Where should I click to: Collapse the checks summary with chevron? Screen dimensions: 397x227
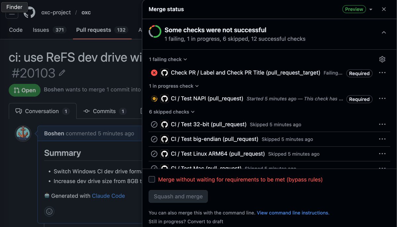[x=384, y=32]
